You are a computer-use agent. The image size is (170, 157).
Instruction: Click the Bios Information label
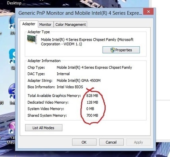(41, 87)
